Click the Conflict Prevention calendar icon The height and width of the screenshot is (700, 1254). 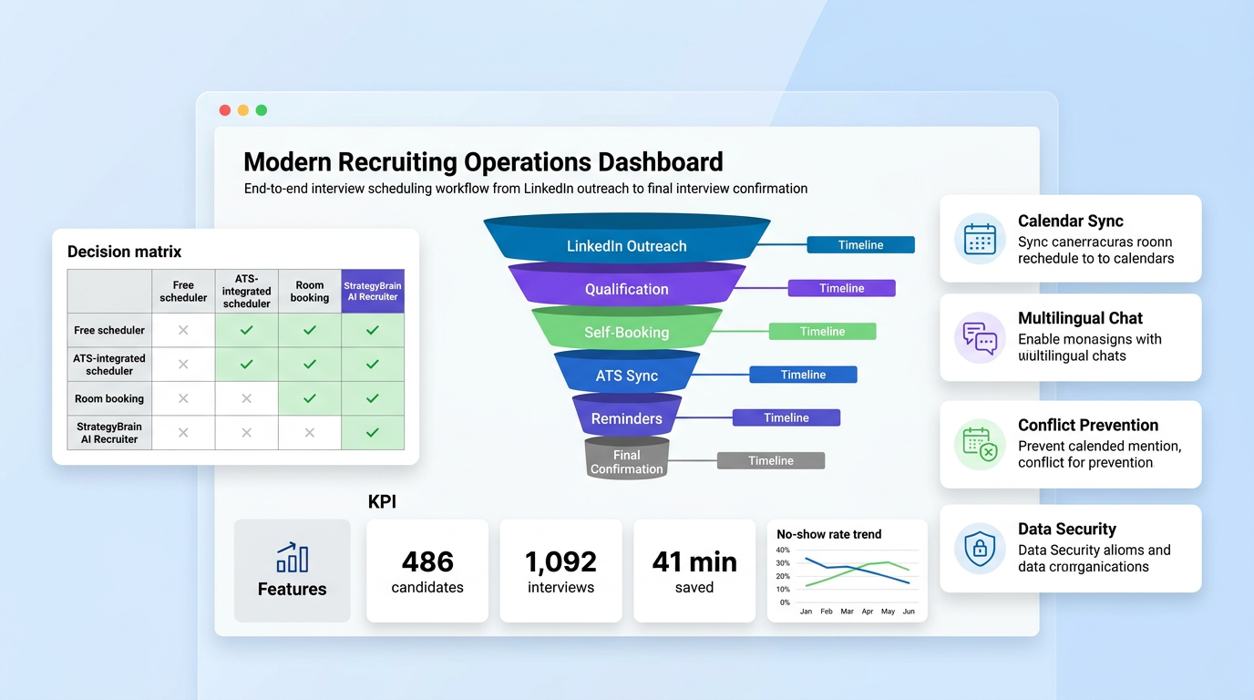[979, 445]
